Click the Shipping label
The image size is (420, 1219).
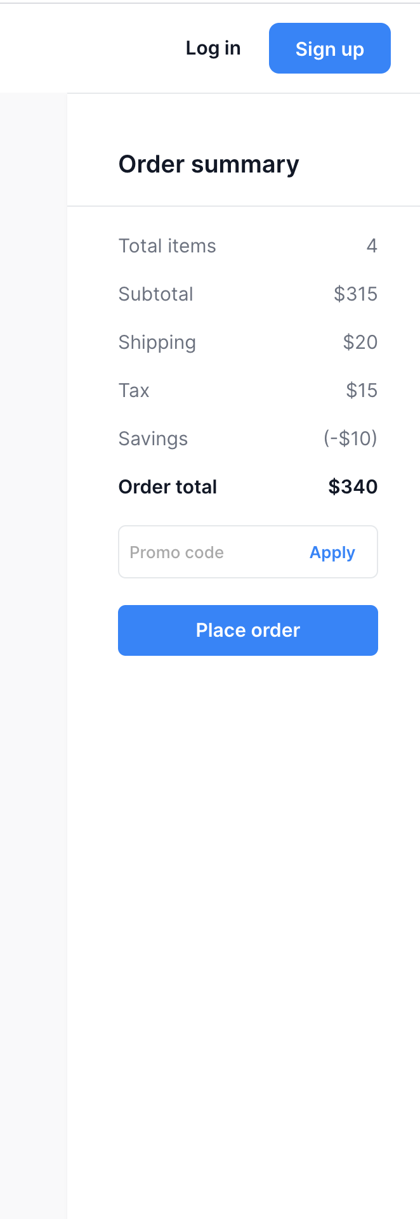pyautogui.click(x=157, y=342)
